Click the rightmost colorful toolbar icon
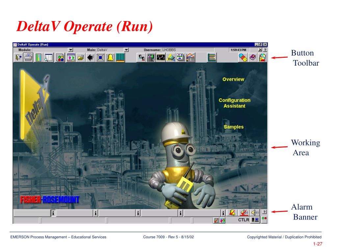 (262, 57)
